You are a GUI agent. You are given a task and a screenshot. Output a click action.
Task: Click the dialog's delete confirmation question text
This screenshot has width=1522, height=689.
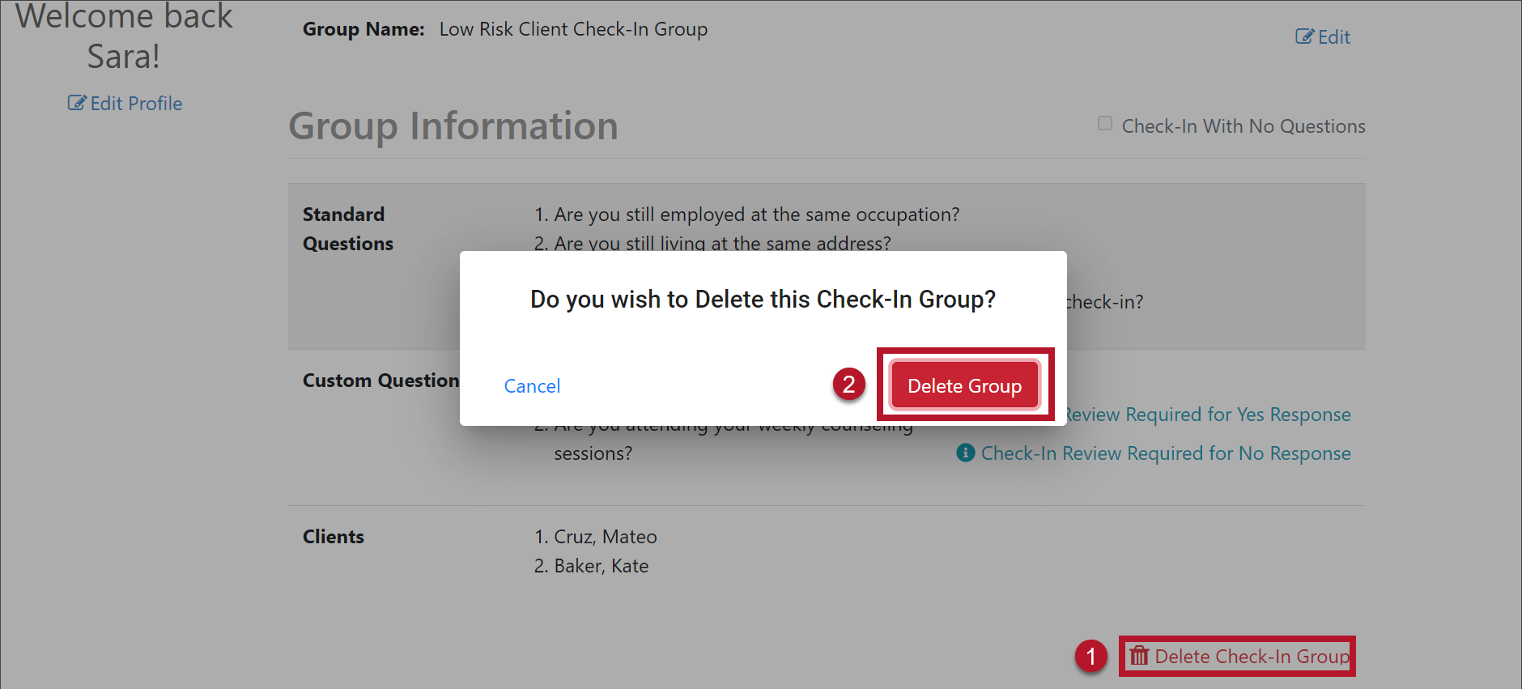(763, 300)
